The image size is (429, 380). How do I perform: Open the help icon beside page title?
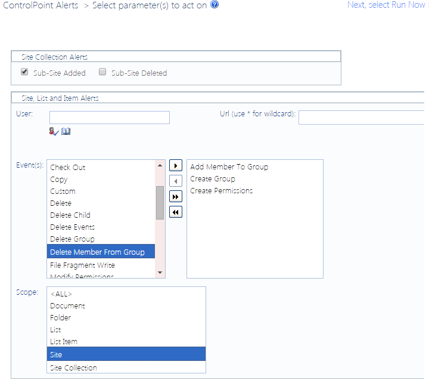coord(214,4)
